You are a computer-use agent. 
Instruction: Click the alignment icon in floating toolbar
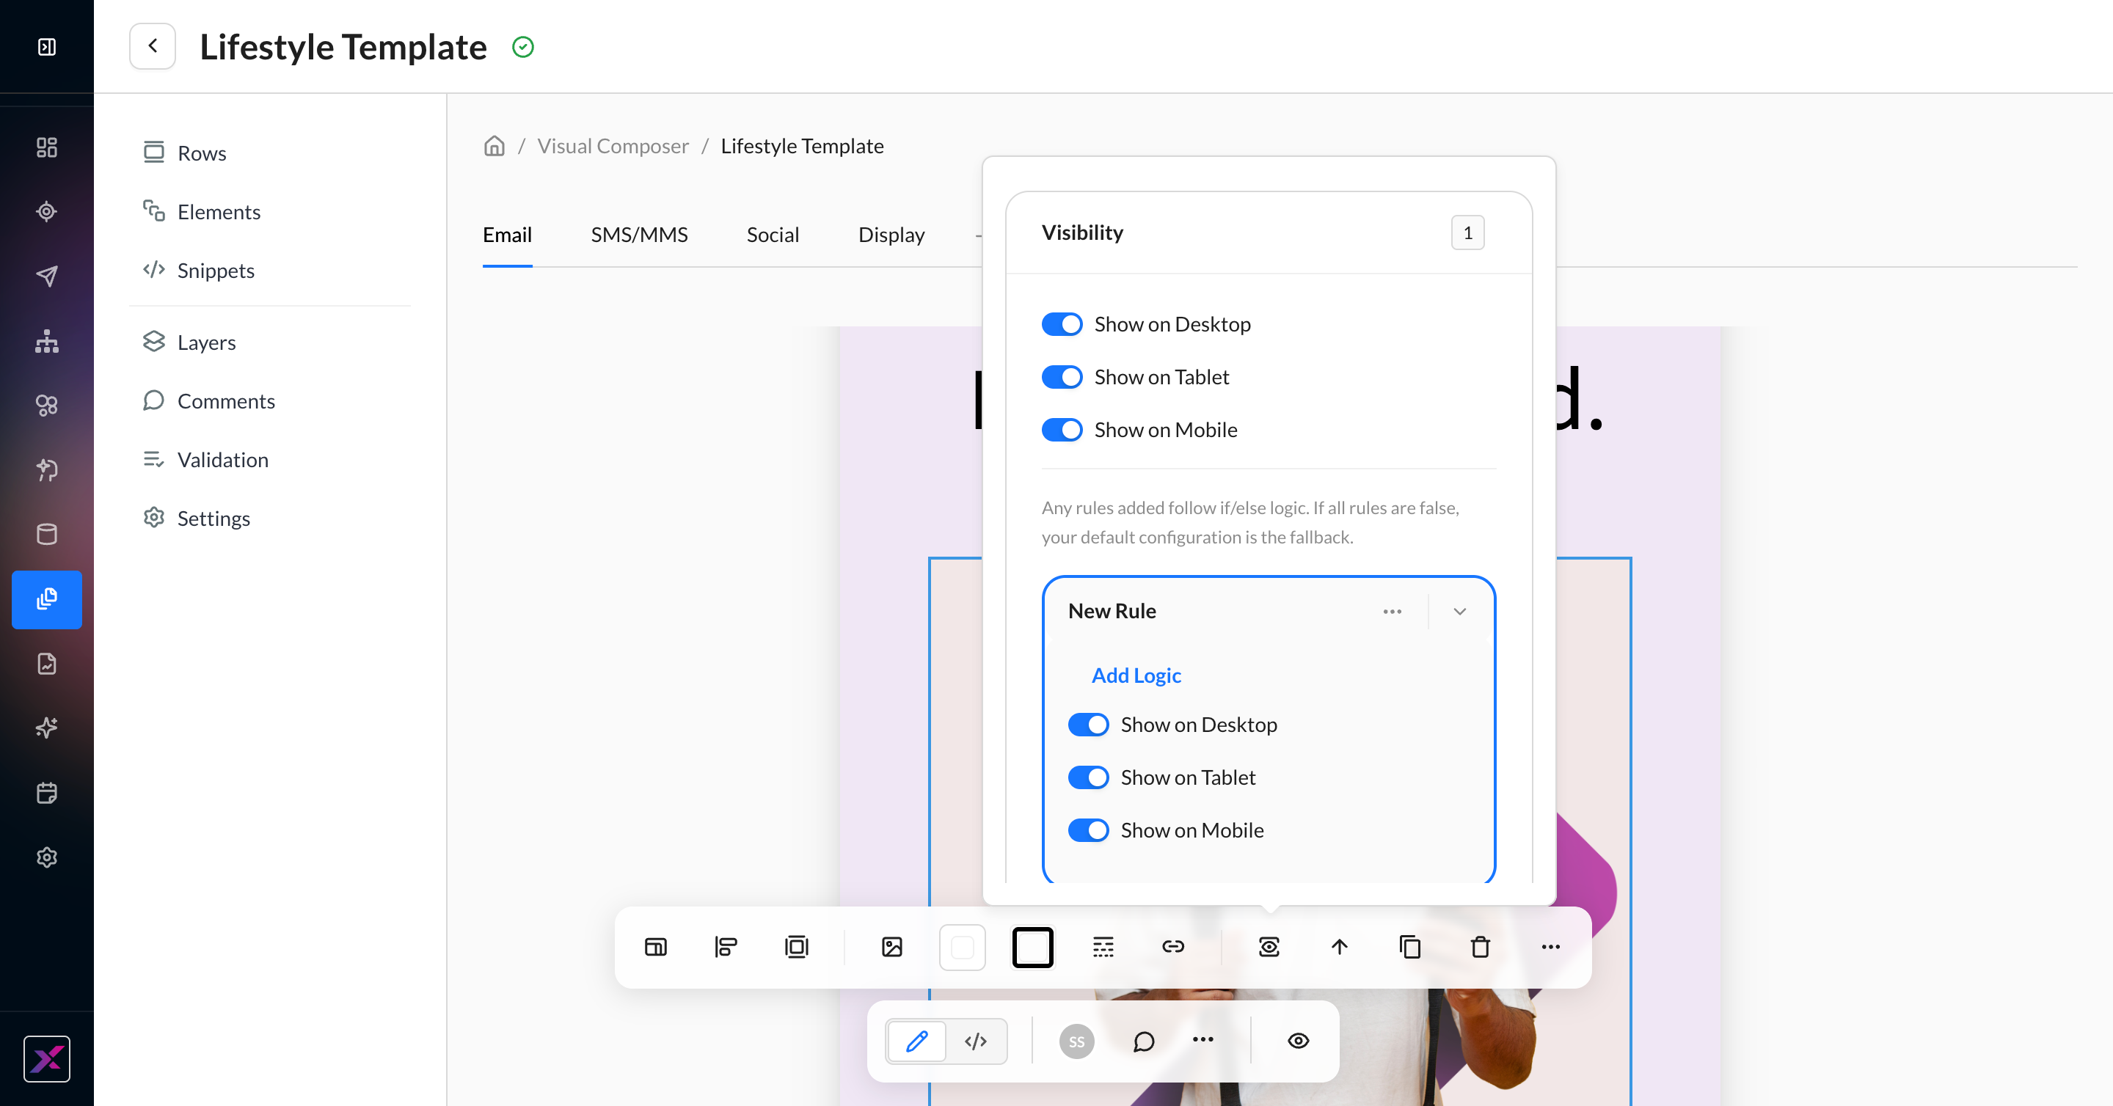[726, 947]
